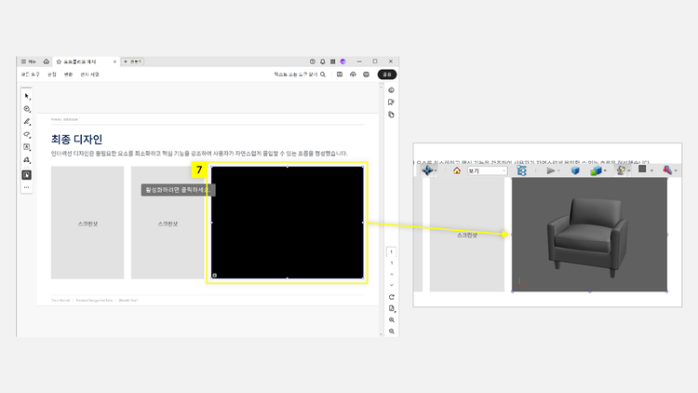The height and width of the screenshot is (393, 698).
Task: Star the open document tab
Action: tap(59, 61)
